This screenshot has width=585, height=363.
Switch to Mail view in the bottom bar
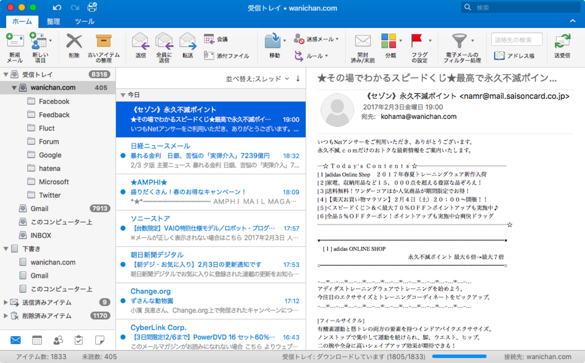[x=15, y=340]
